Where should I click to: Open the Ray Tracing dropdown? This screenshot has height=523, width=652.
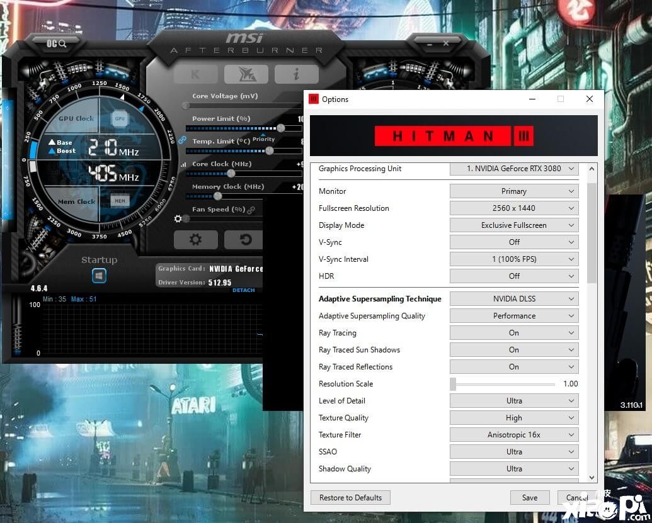pyautogui.click(x=514, y=333)
